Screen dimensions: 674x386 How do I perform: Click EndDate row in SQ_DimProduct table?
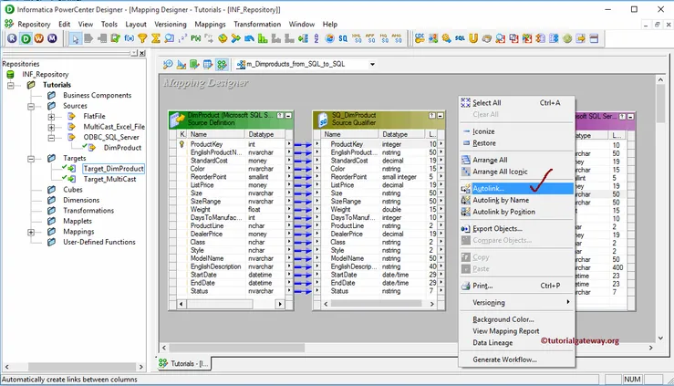pyautogui.click(x=378, y=283)
